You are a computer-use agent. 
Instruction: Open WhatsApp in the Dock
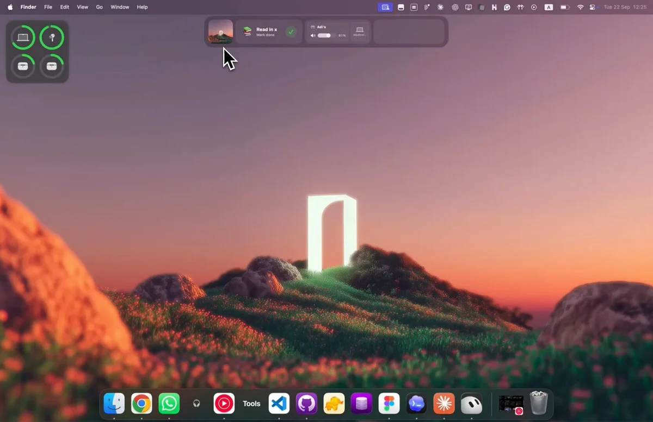click(169, 404)
